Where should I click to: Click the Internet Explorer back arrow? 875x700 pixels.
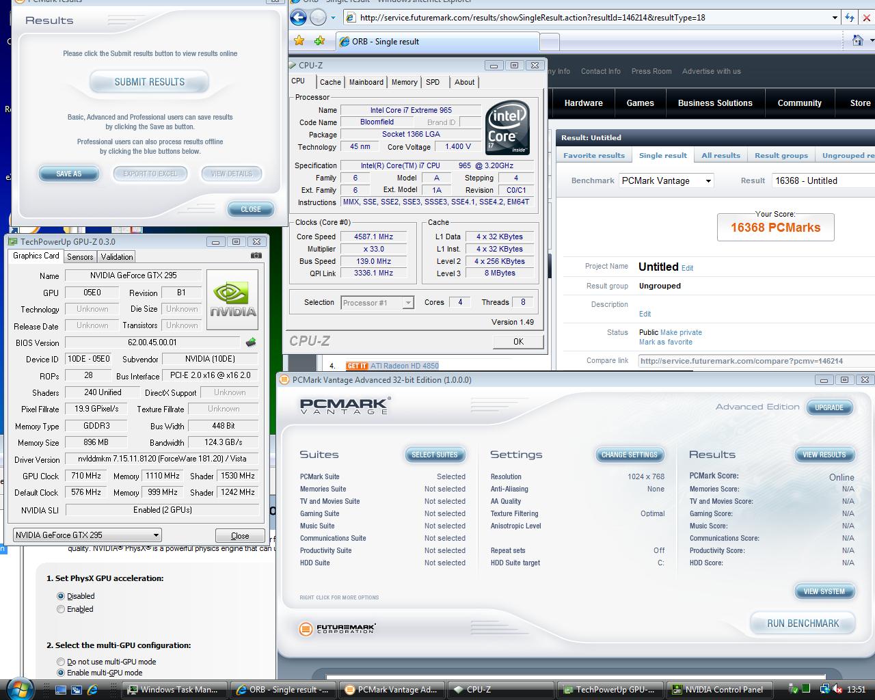[298, 18]
